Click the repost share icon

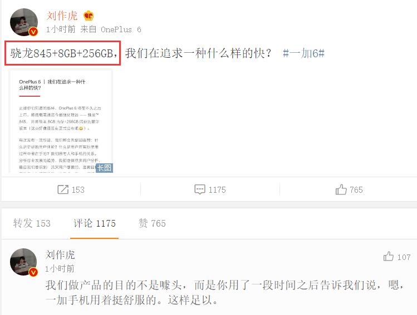pos(63,189)
